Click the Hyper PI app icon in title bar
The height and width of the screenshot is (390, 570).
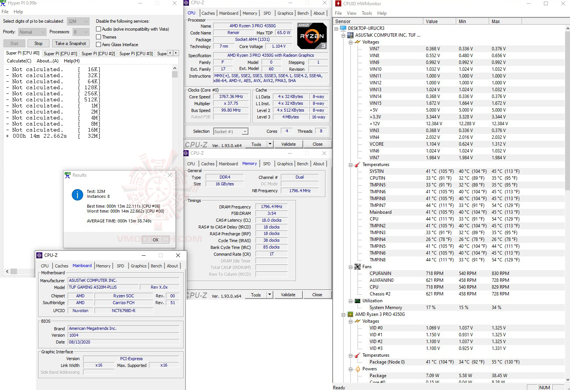[x=3, y=3]
